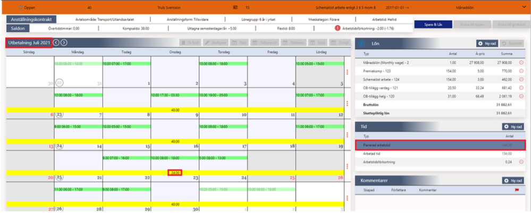531x213 pixels.
Task: Open the week 25 row options menu
Action: 347,166
